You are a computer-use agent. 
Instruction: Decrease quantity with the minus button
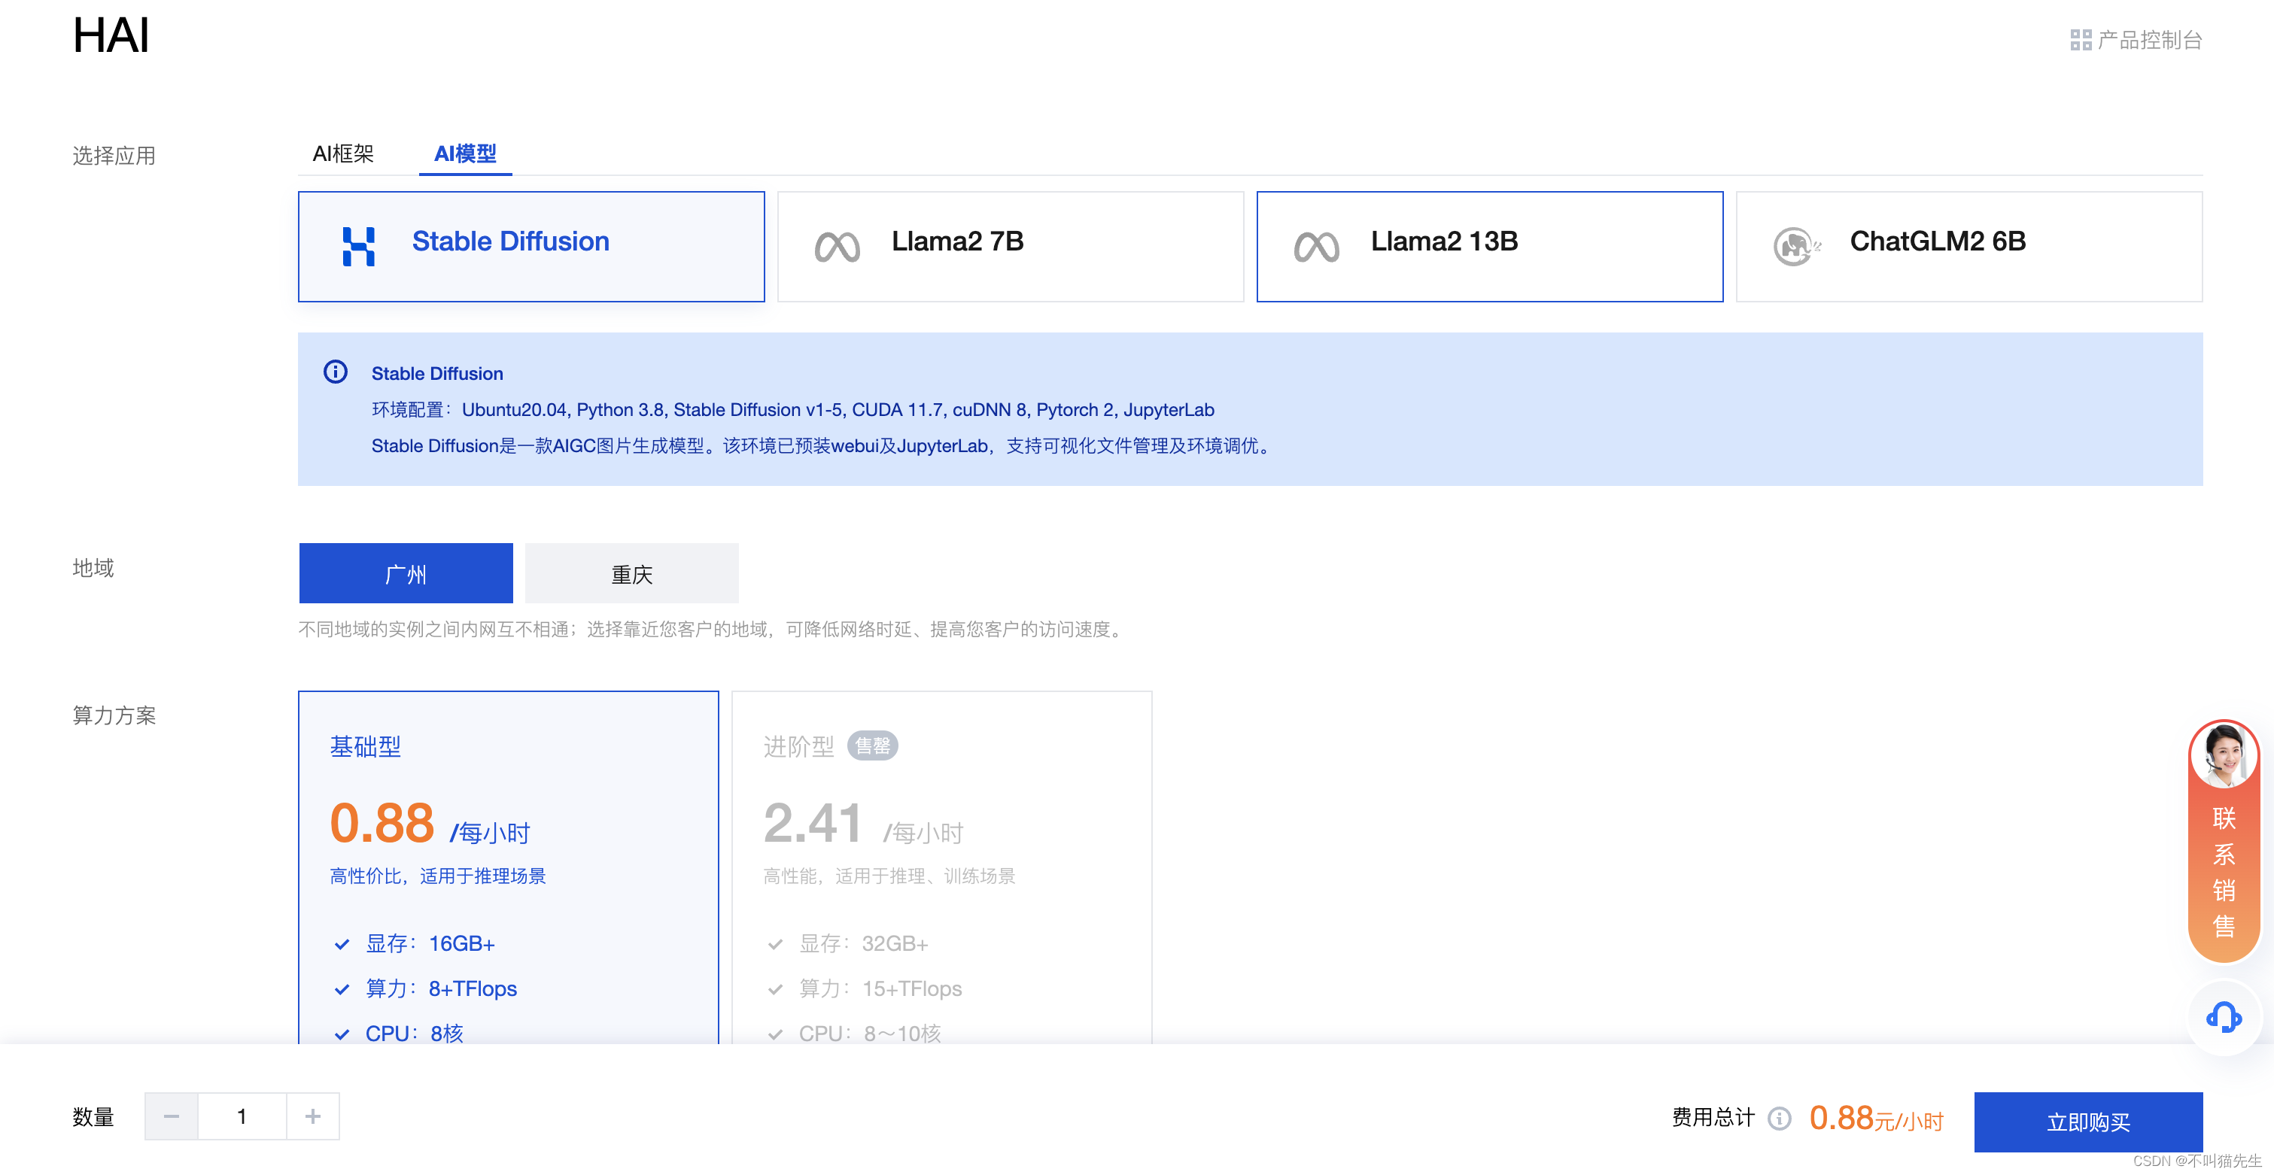(172, 1117)
